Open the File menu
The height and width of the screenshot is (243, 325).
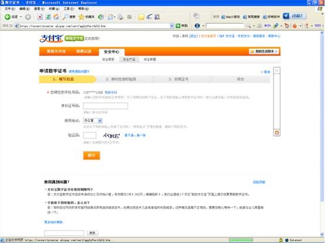(10, 9)
